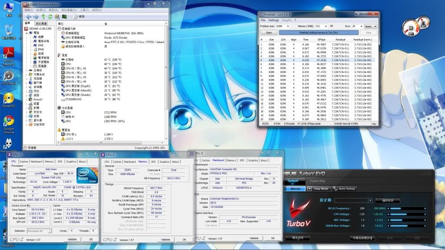This screenshot has width=445, height=250.
Task: Click LinX GFlops column header
Action: 322,39
